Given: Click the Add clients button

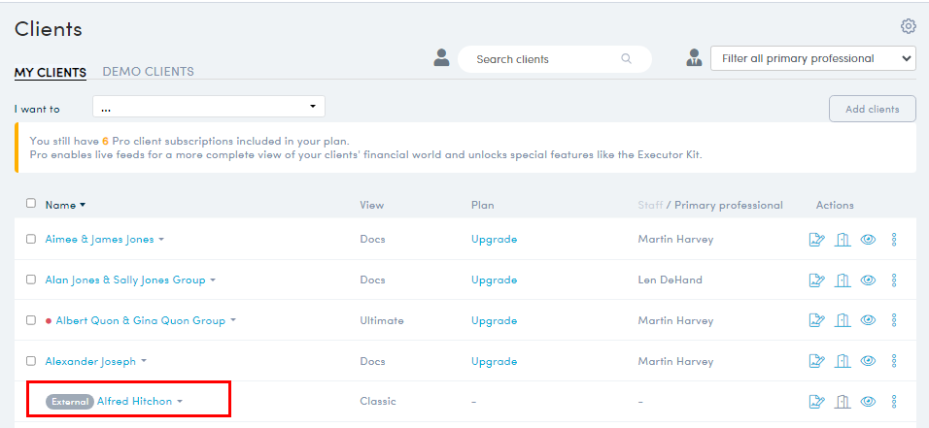Looking at the screenshot, I should [872, 109].
